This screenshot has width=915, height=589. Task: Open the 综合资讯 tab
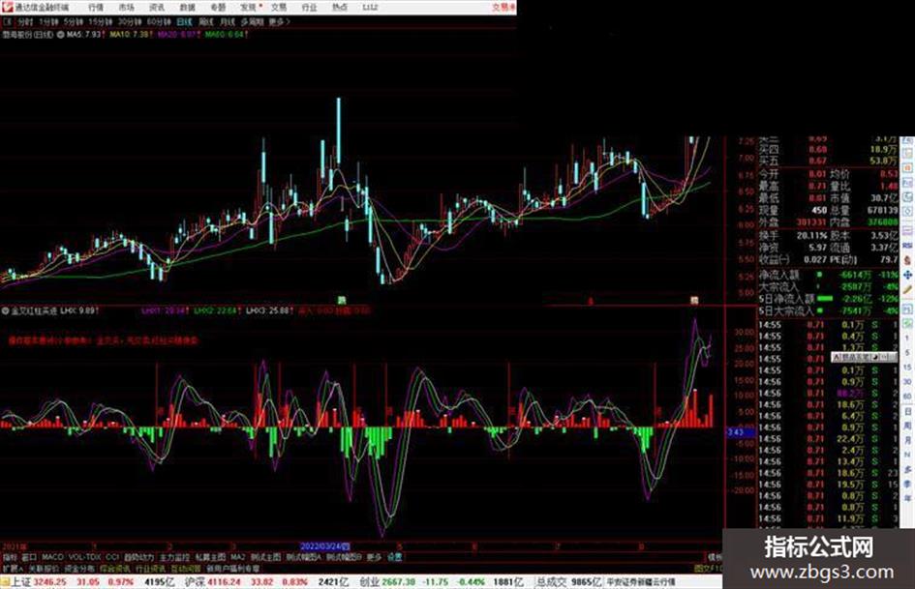click(x=115, y=569)
